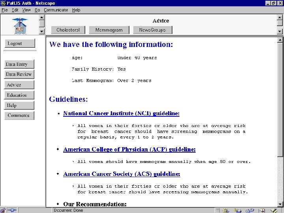284x213 pixels.
Task: Click the Cholesterol advice button
Action: (x=68, y=30)
